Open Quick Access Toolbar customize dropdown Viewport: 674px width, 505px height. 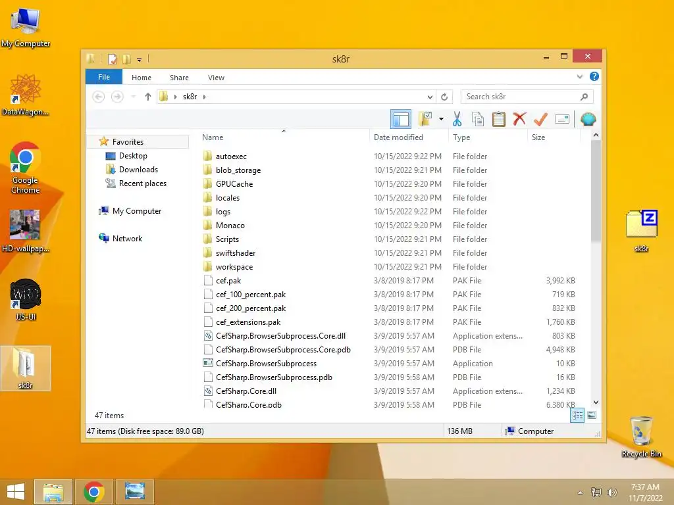coord(140,59)
